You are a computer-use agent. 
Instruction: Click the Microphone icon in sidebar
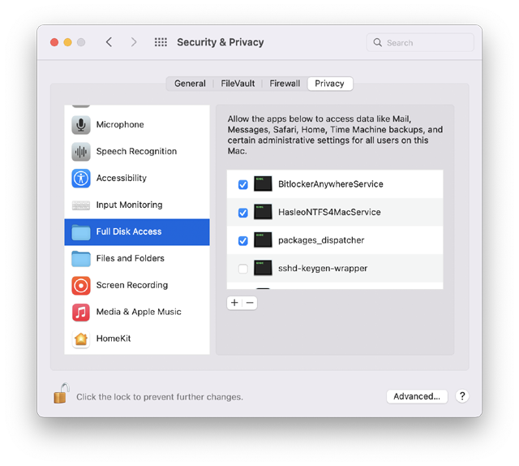(x=81, y=125)
